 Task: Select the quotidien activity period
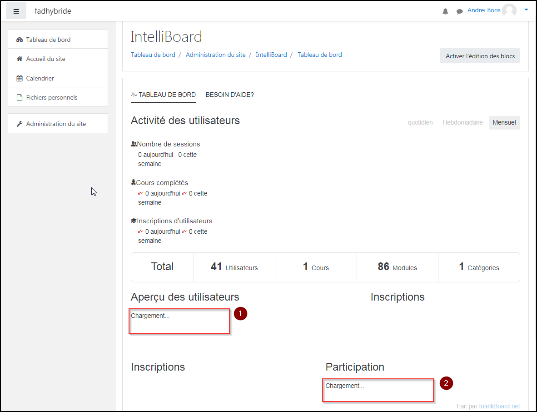pos(420,122)
